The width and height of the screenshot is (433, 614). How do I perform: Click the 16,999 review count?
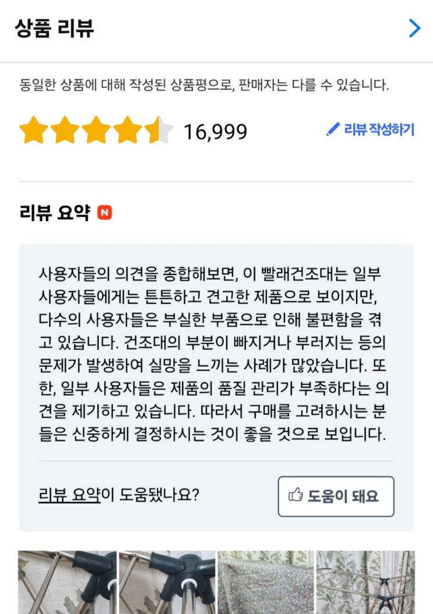coord(215,132)
